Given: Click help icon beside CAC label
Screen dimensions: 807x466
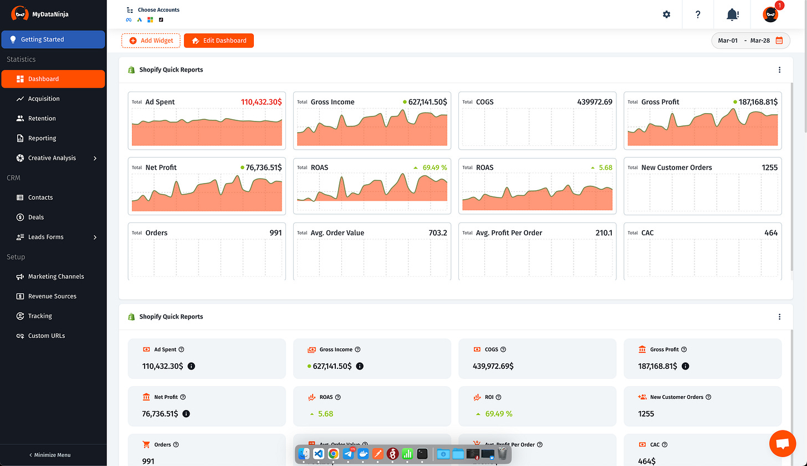Looking at the screenshot, I should tap(665, 444).
